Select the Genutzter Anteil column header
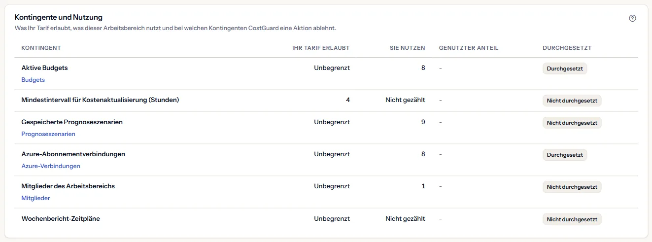The height and width of the screenshot is (242, 652). point(469,48)
